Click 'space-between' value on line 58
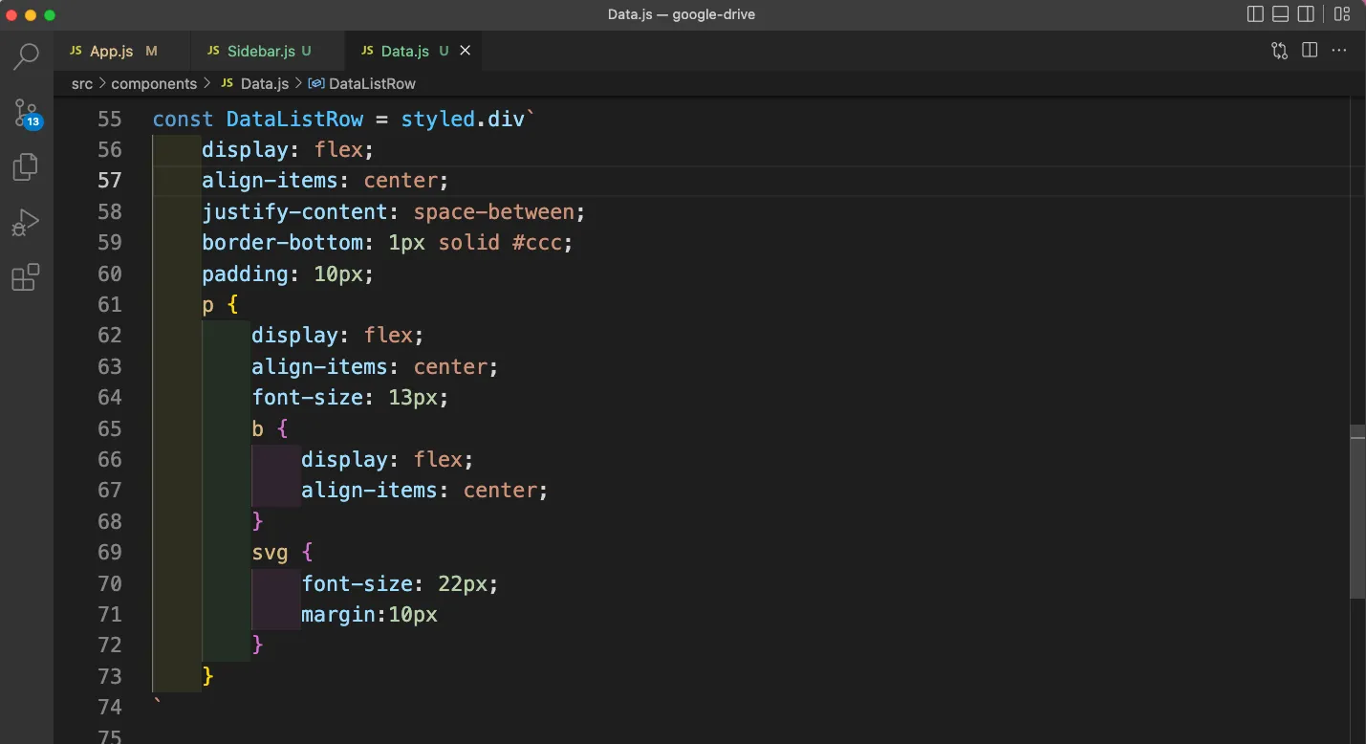The width and height of the screenshot is (1366, 744). (494, 212)
